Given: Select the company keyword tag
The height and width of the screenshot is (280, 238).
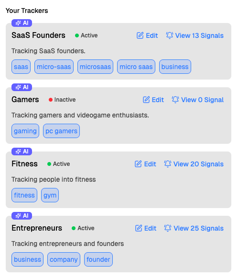Looking at the screenshot, I should (64, 259).
